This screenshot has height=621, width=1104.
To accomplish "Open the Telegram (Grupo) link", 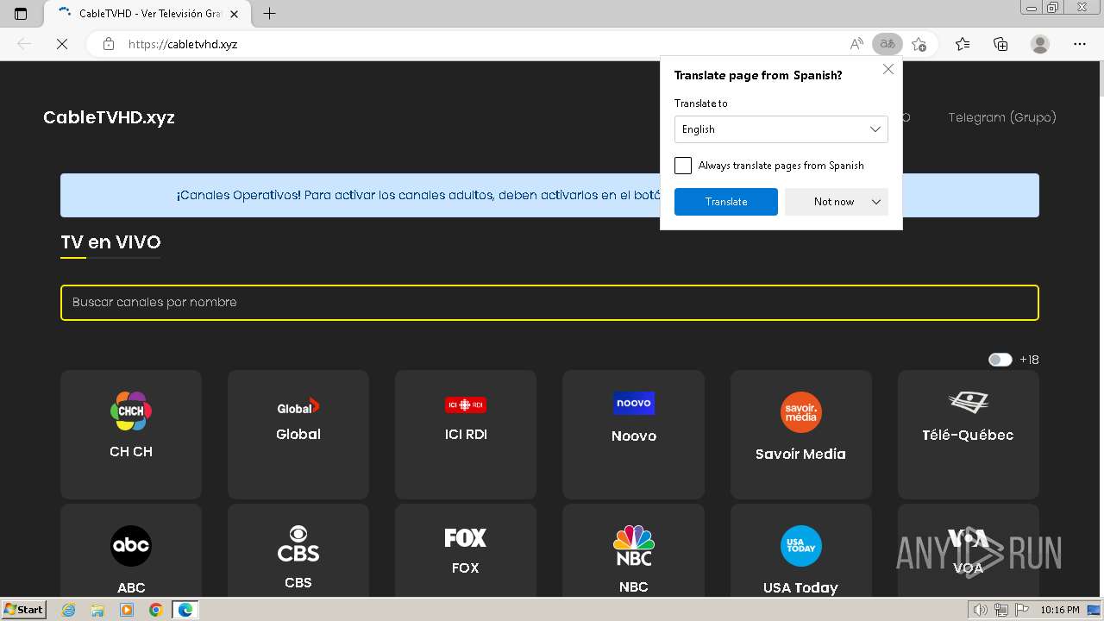I will coord(1001,117).
